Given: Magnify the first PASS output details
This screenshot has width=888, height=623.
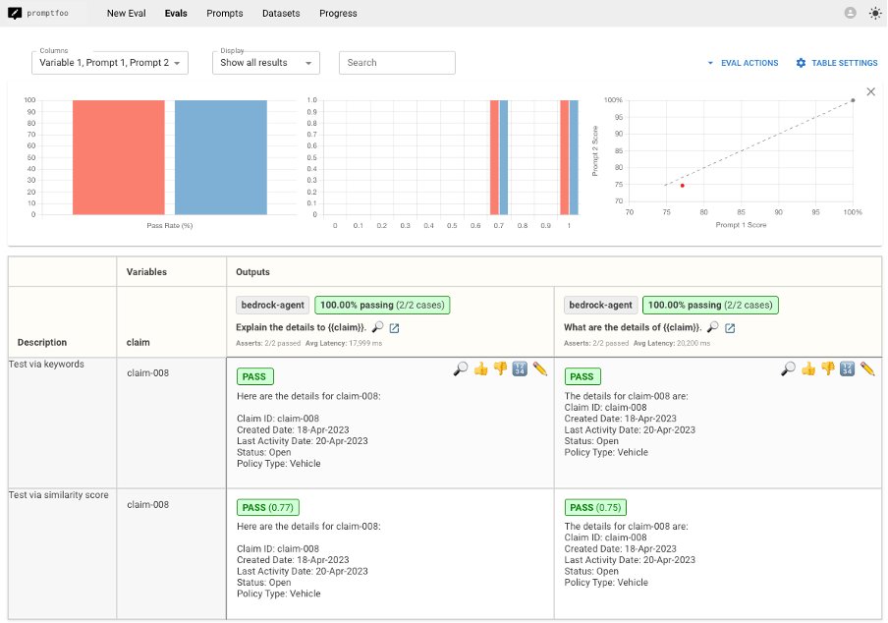Looking at the screenshot, I should 461,368.
